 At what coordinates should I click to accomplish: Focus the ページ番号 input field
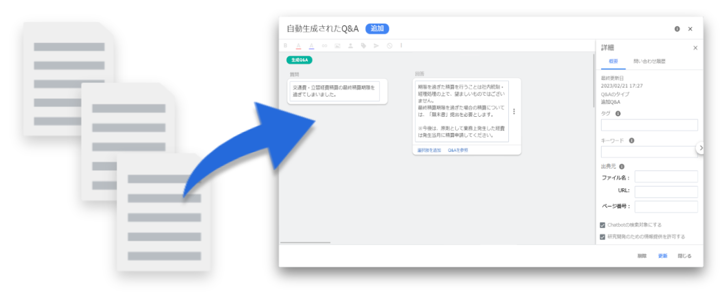(x=666, y=207)
